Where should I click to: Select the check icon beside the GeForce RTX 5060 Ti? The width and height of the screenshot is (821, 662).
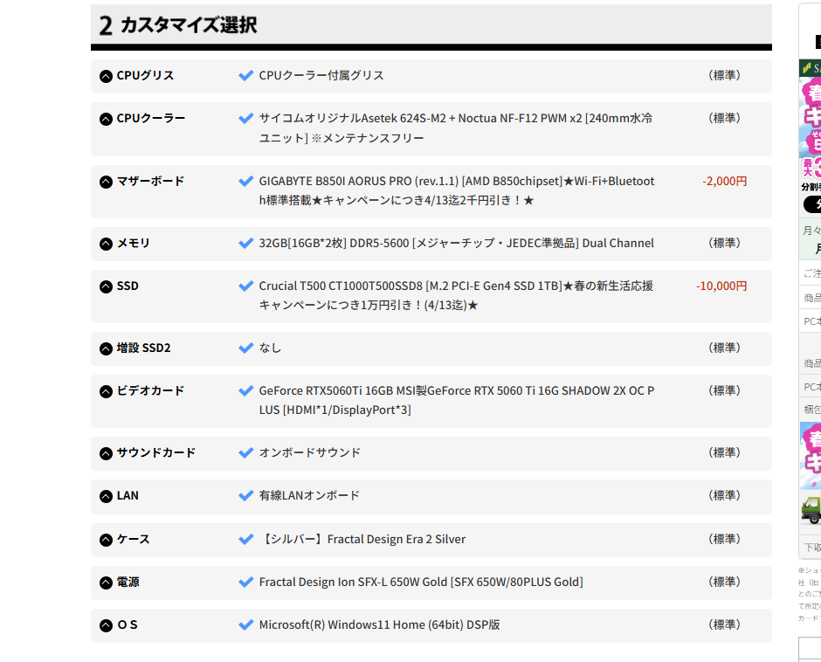tap(245, 390)
